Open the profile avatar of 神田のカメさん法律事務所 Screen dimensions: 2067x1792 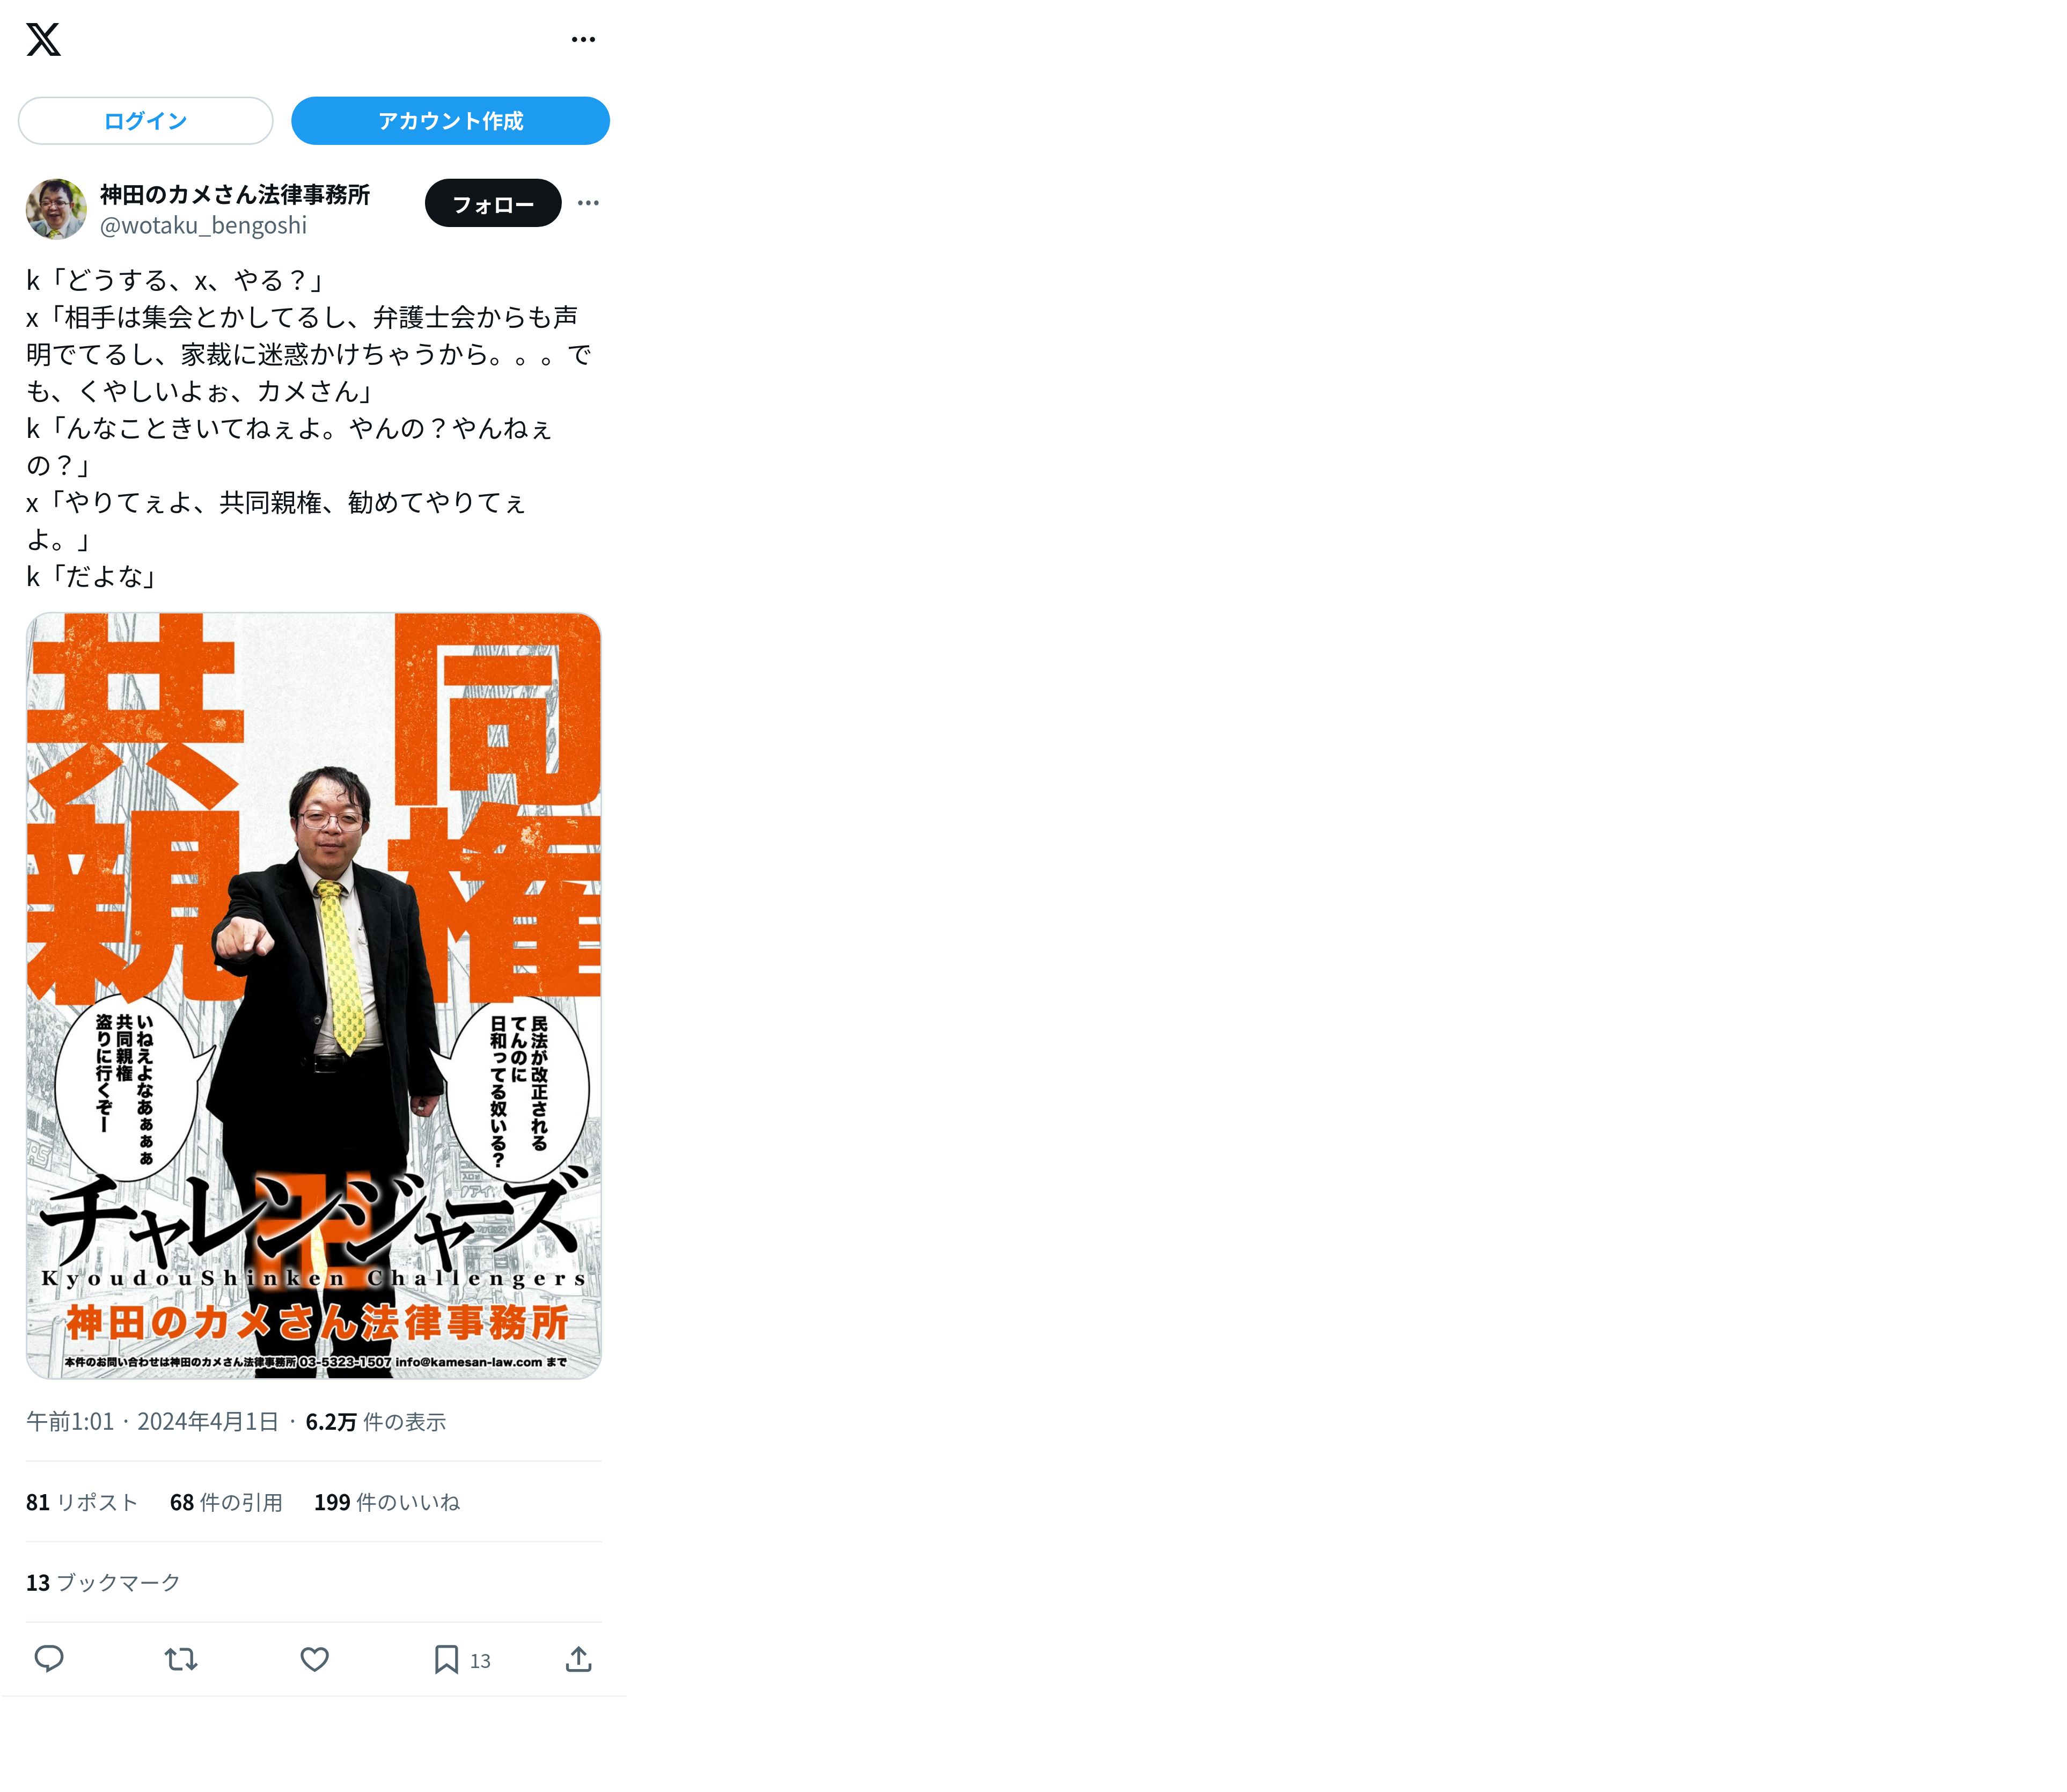point(56,209)
